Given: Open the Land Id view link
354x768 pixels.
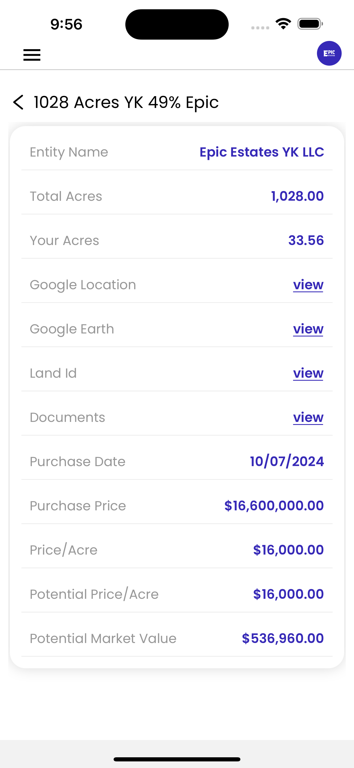Looking at the screenshot, I should point(308,373).
